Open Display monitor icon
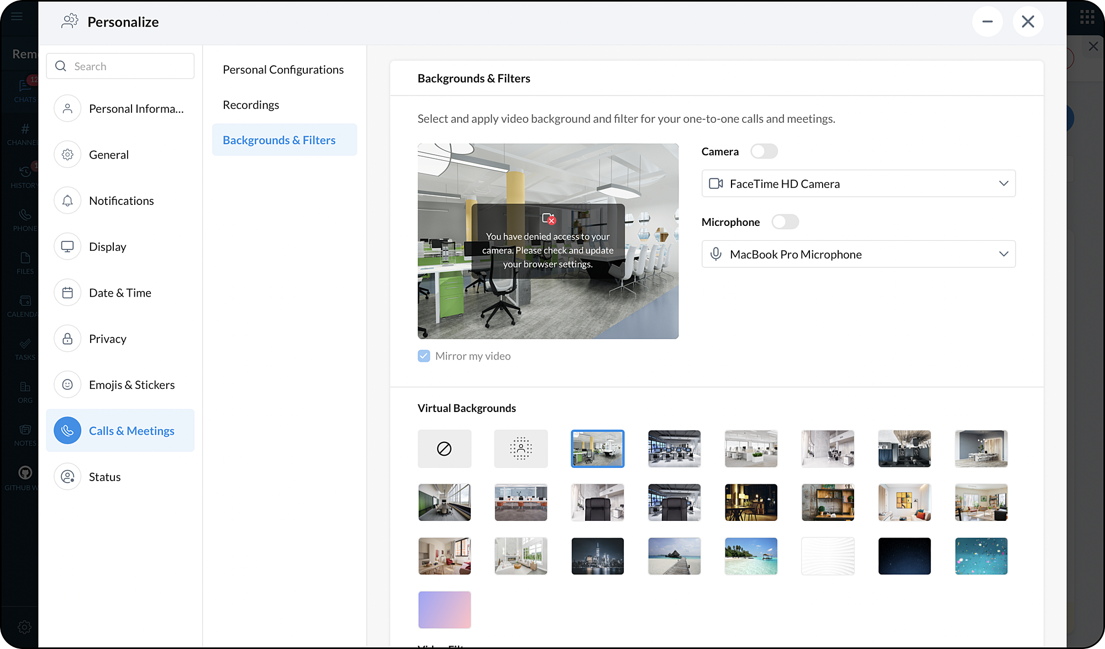Viewport: 1105px width, 649px height. (x=67, y=246)
